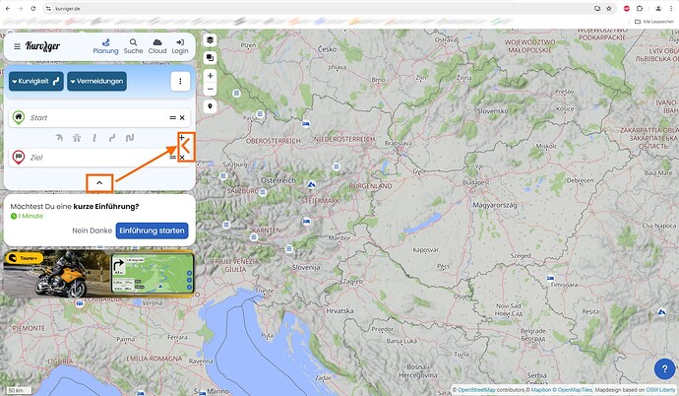Clear the Start waypoint with its X
The width and height of the screenshot is (679, 396).
click(182, 118)
